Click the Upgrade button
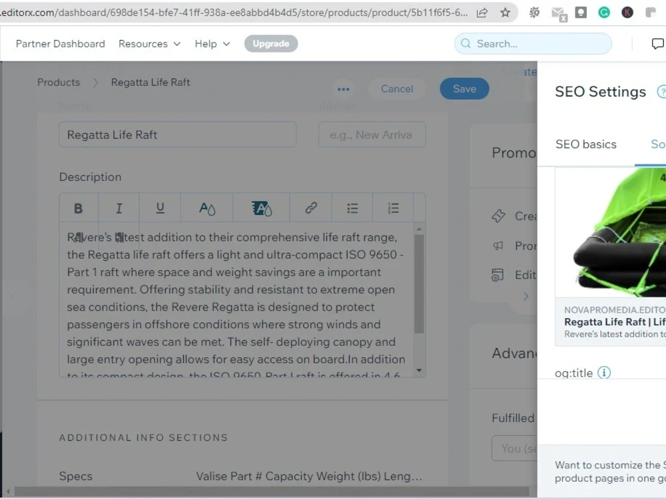This screenshot has width=666, height=499. 271,44
